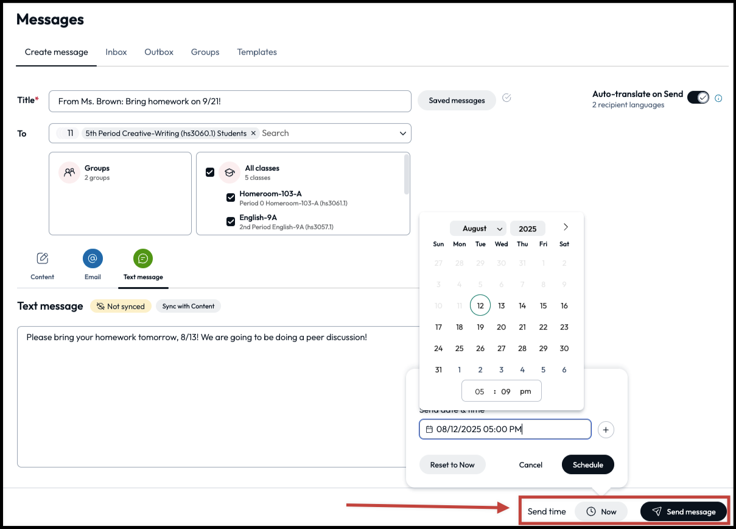Uncheck the All classes checkbox
This screenshot has height=529, width=736.
pyautogui.click(x=210, y=172)
